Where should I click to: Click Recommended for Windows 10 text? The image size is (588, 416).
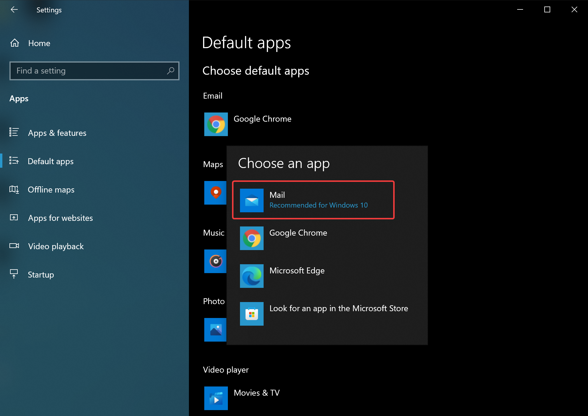tap(318, 205)
